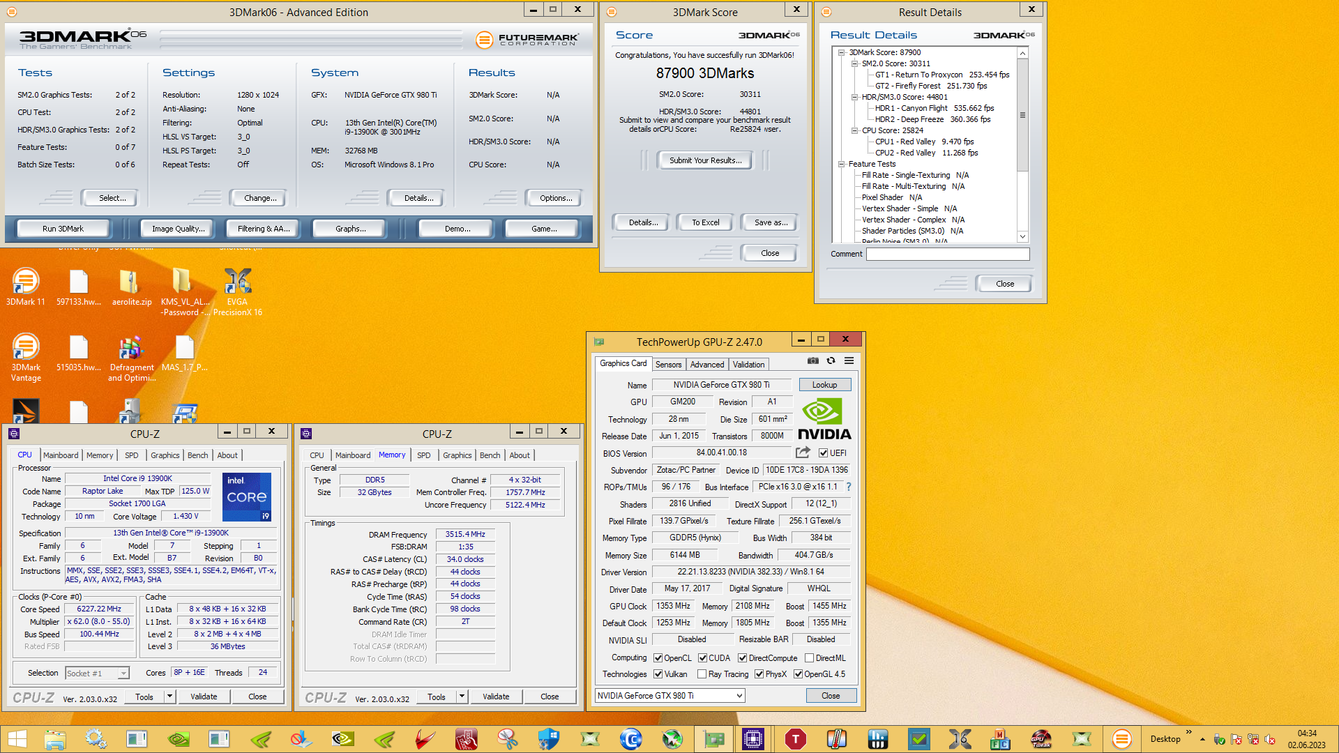Click the Bus Interface question mark icon
This screenshot has height=753, width=1339.
click(849, 487)
